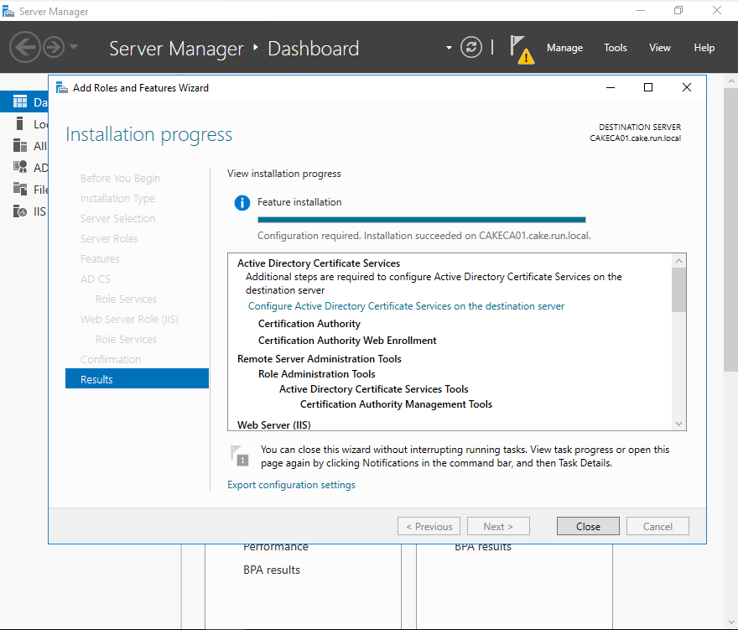Open the navigation history dropdown arrow
Screen dimensions: 738x630
(x=74, y=47)
